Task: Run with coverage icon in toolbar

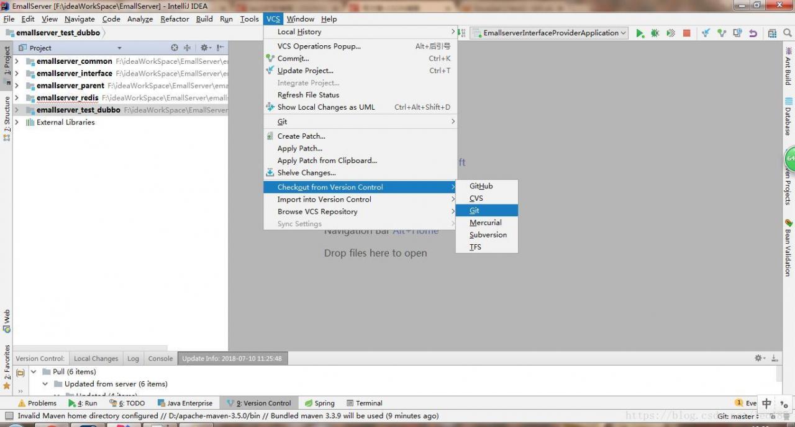Action: point(671,33)
